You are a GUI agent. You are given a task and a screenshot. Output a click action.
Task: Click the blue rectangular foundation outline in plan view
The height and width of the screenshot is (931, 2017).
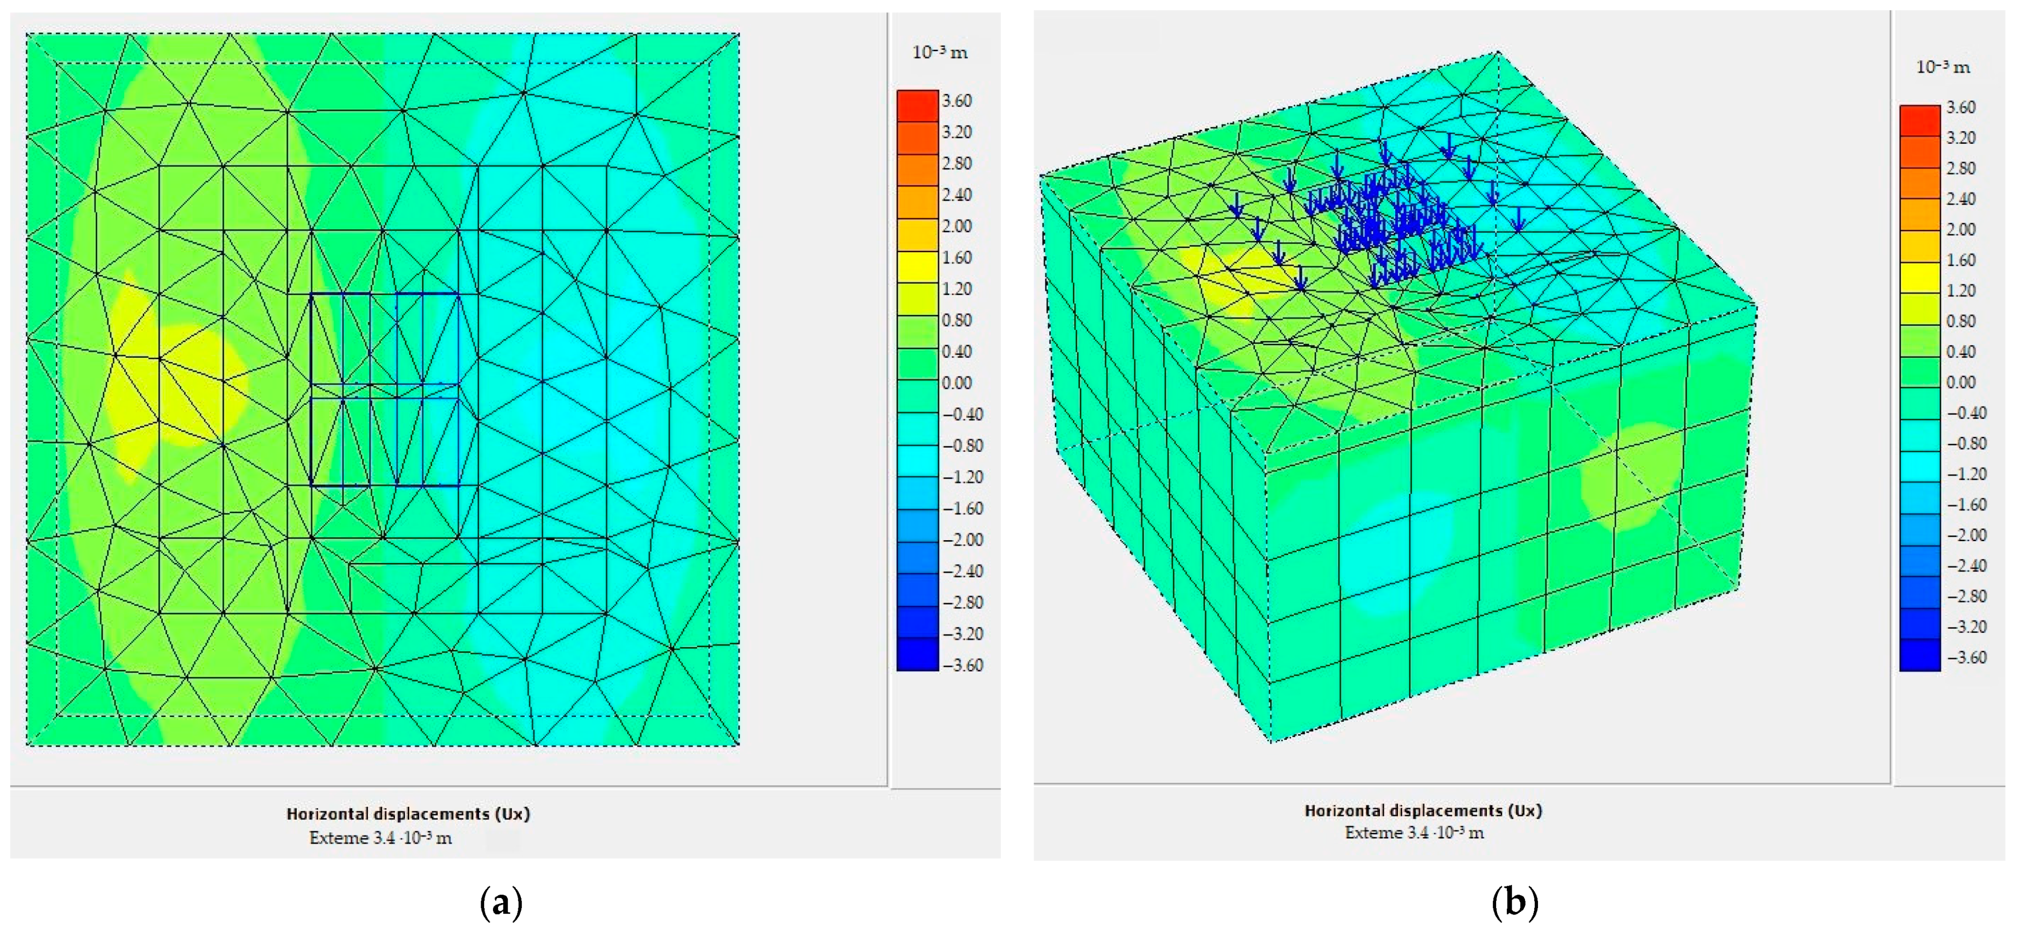384,389
